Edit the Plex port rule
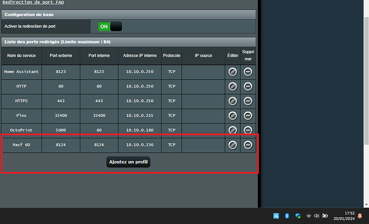Image resolution: width=369 pixels, height=224 pixels. 233,115
